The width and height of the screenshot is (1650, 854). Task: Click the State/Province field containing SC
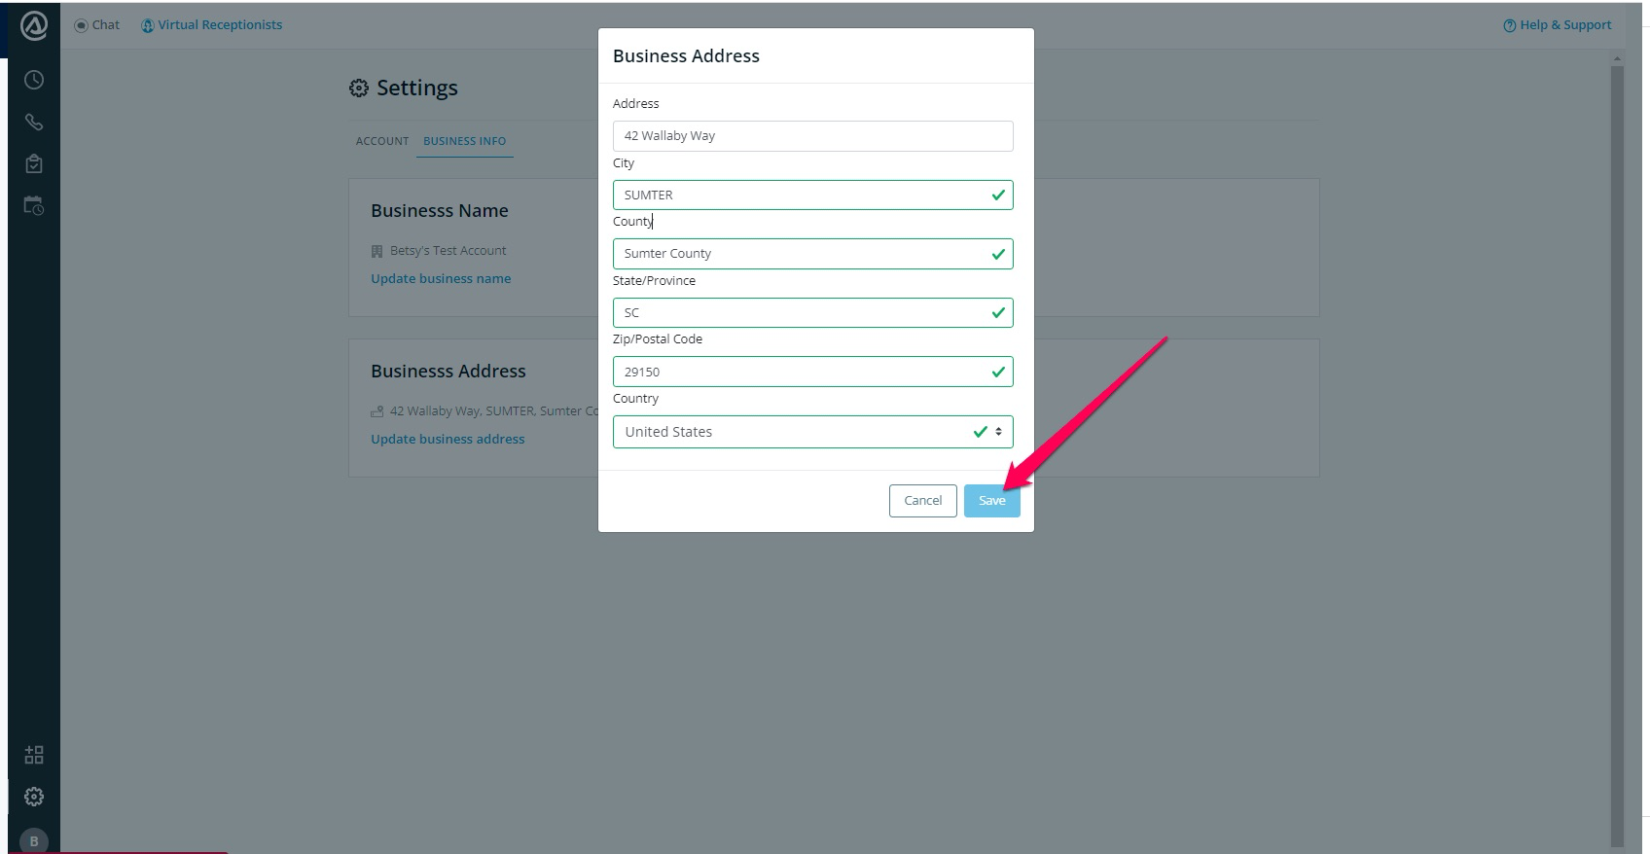813,312
